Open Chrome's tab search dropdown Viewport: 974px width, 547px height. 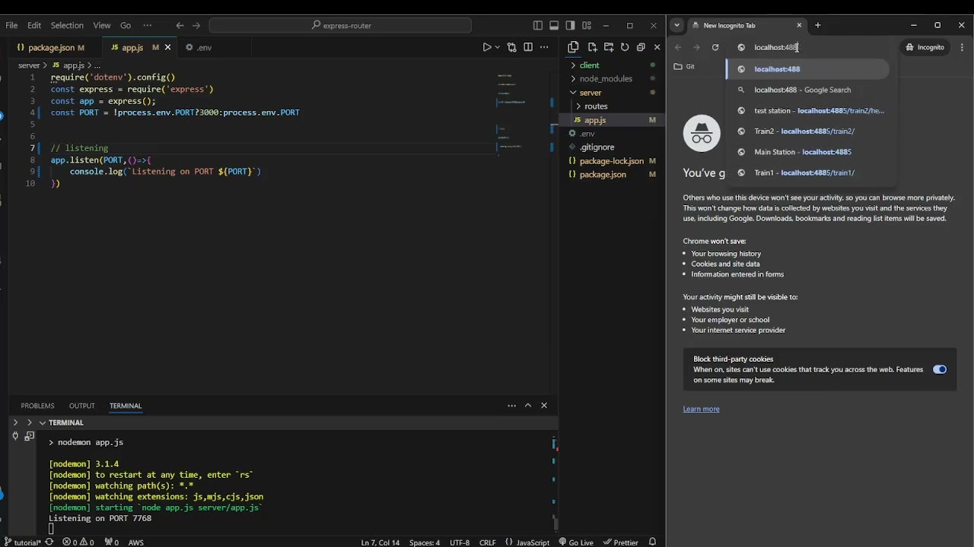click(x=676, y=25)
